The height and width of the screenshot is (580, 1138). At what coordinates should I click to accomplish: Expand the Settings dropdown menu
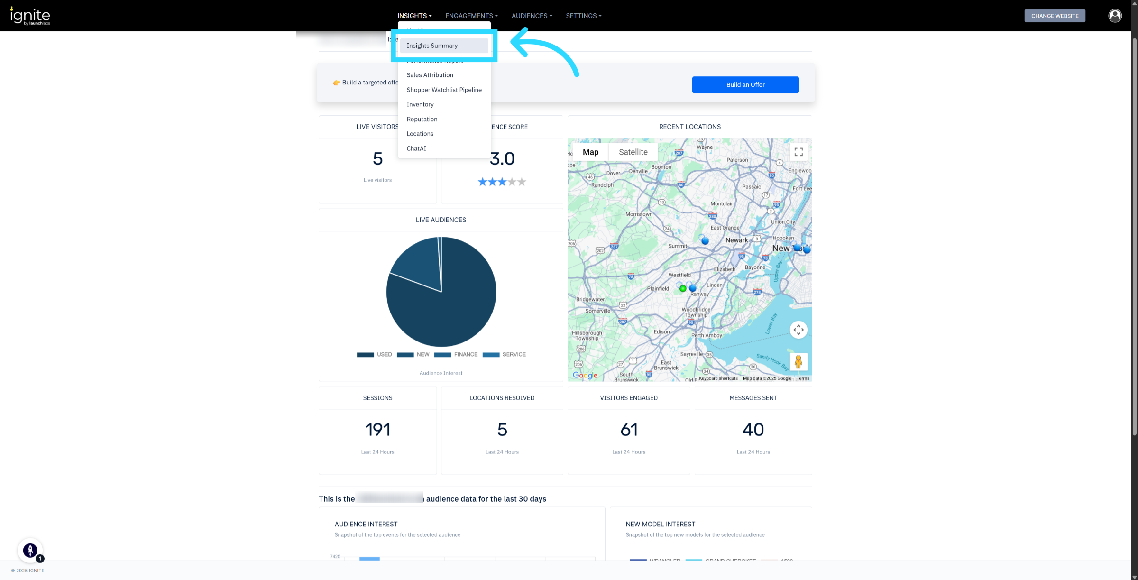coord(583,16)
